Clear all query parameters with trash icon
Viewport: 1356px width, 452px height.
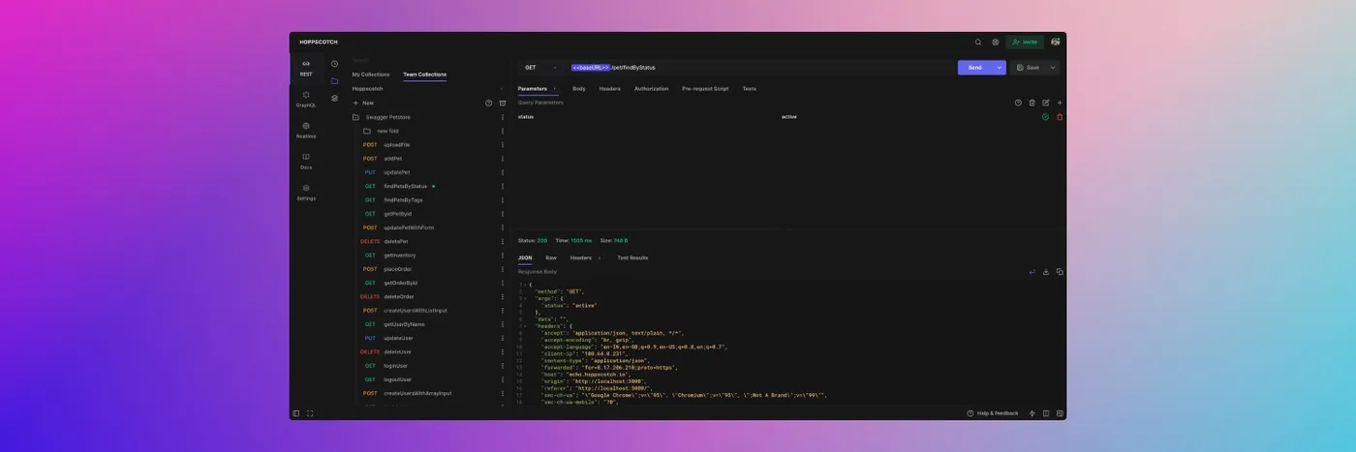click(x=1032, y=103)
